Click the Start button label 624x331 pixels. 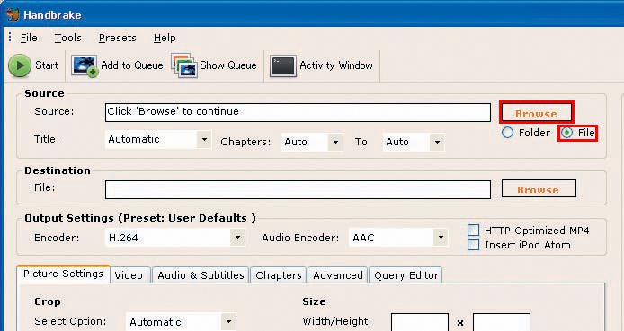point(47,65)
